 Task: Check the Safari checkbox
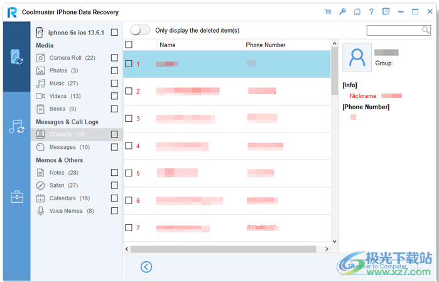click(x=114, y=185)
